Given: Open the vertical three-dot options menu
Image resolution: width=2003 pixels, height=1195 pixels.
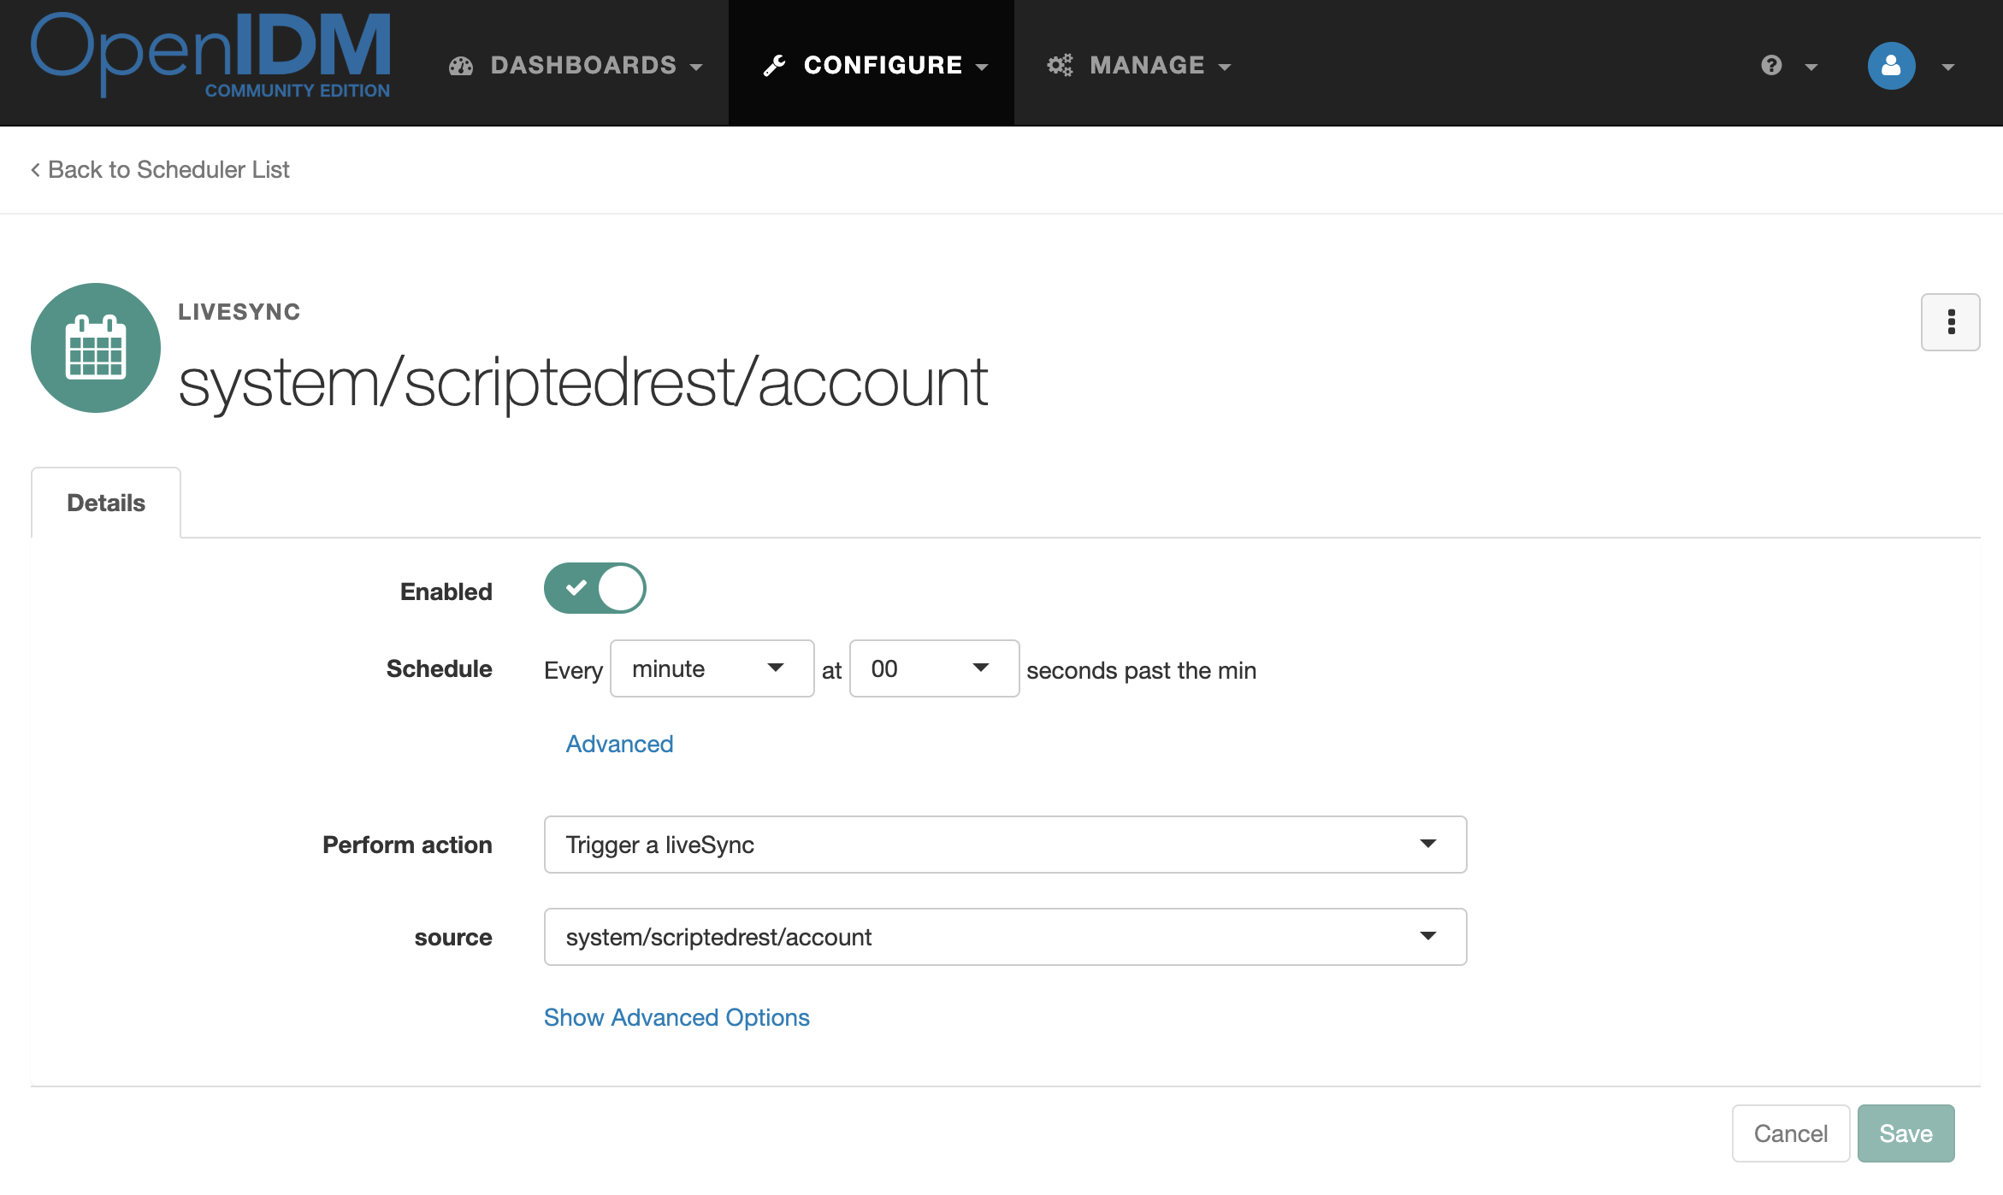Looking at the screenshot, I should pos(1950,322).
